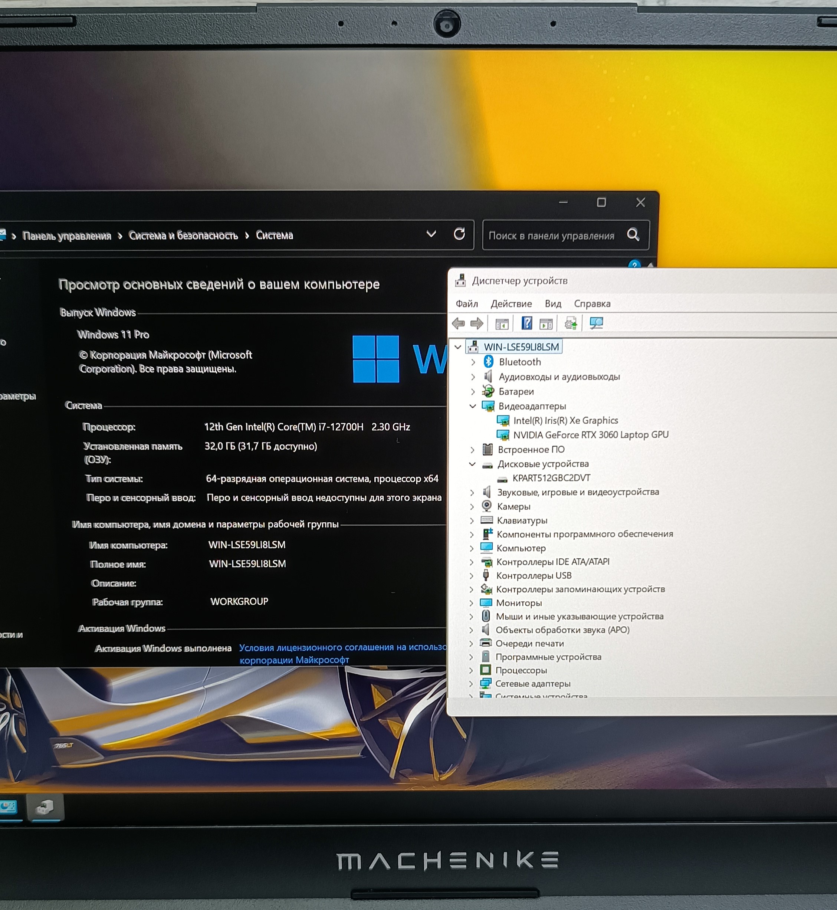Viewport: 837px width, 910px height.
Task: Click the WORKGROUP value text
Action: click(x=239, y=601)
